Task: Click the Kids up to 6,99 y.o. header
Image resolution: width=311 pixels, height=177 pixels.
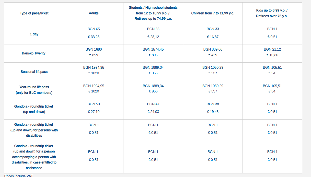Action: pyautogui.click(x=272, y=13)
